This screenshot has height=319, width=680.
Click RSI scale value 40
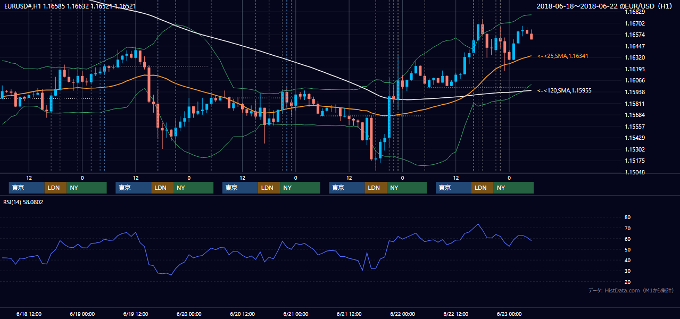pyautogui.click(x=627, y=260)
